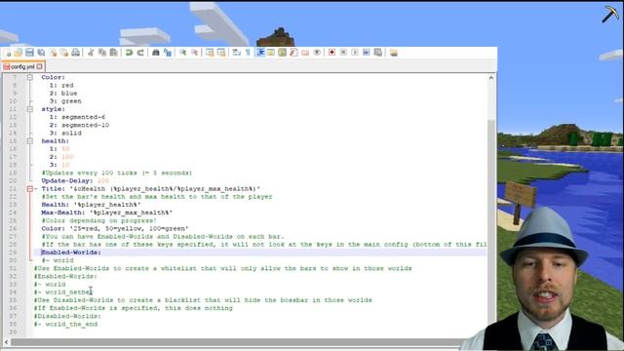Collapse the Color: block fold marker
The width and height of the screenshot is (624, 351).
point(30,77)
